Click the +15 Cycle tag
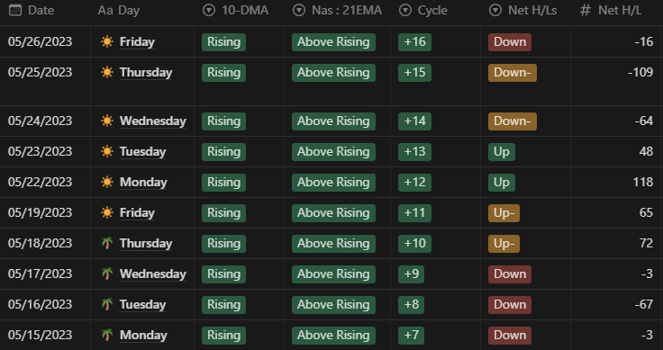663x350 pixels. click(x=414, y=73)
